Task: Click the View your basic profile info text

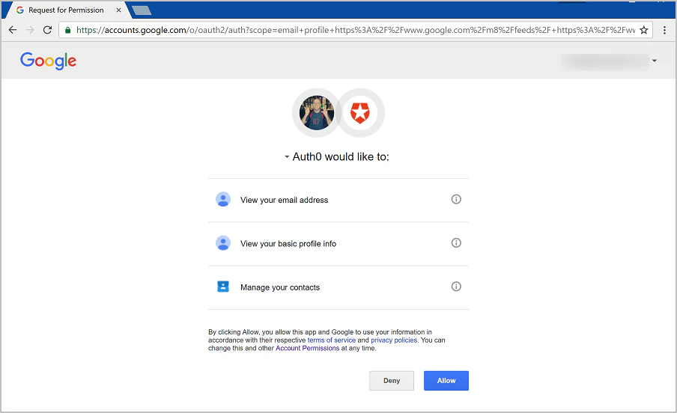Action: 288,244
